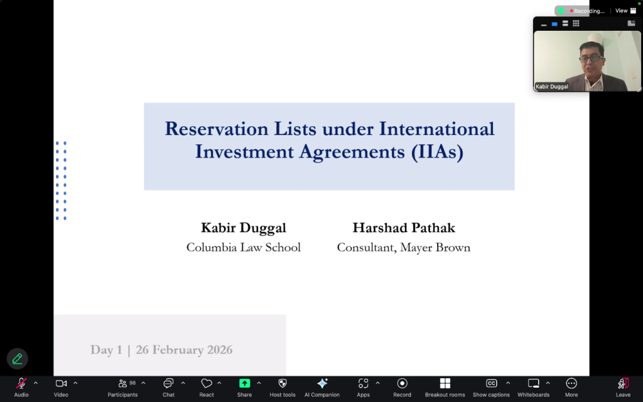This screenshot has width=643, height=402.
Task: Leave the meeting
Action: (x=623, y=384)
